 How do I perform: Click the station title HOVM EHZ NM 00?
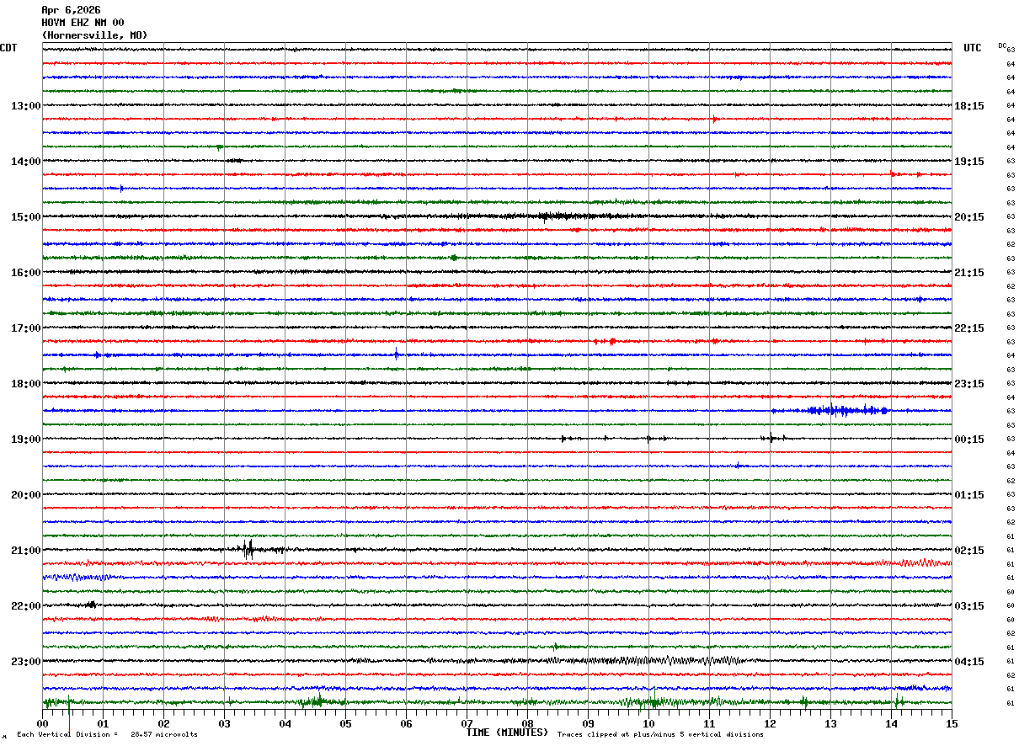(83, 23)
